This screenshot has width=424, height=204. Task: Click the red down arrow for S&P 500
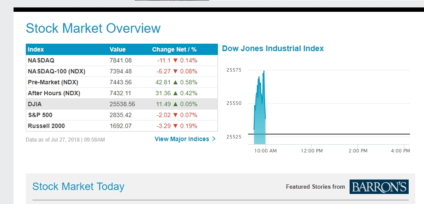click(x=175, y=115)
